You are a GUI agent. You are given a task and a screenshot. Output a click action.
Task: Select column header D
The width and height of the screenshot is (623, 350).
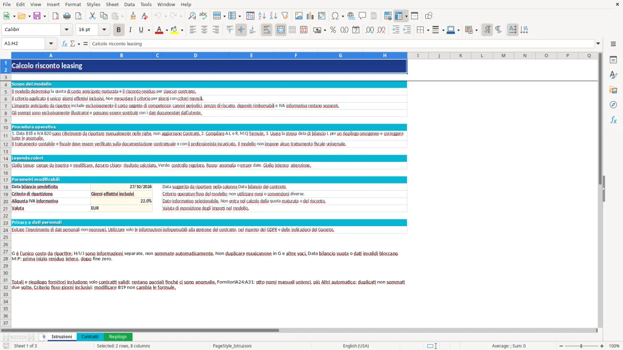click(195, 55)
